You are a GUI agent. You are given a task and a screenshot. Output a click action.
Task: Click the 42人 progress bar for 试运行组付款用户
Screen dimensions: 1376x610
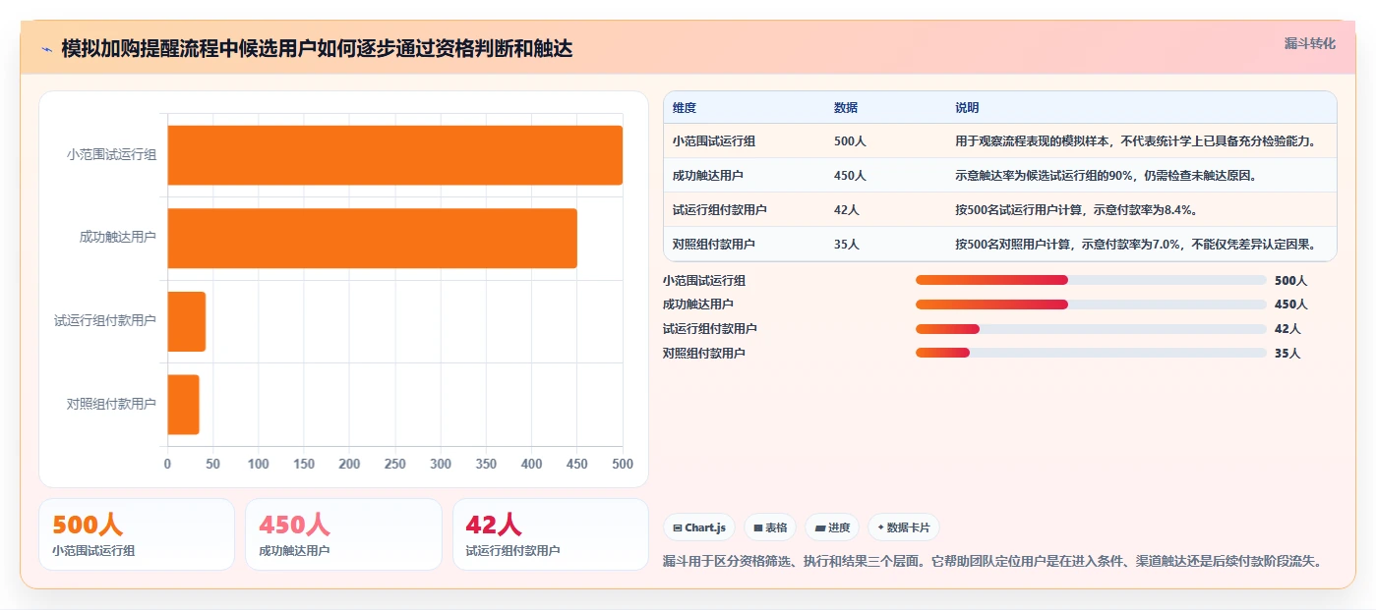1091,329
